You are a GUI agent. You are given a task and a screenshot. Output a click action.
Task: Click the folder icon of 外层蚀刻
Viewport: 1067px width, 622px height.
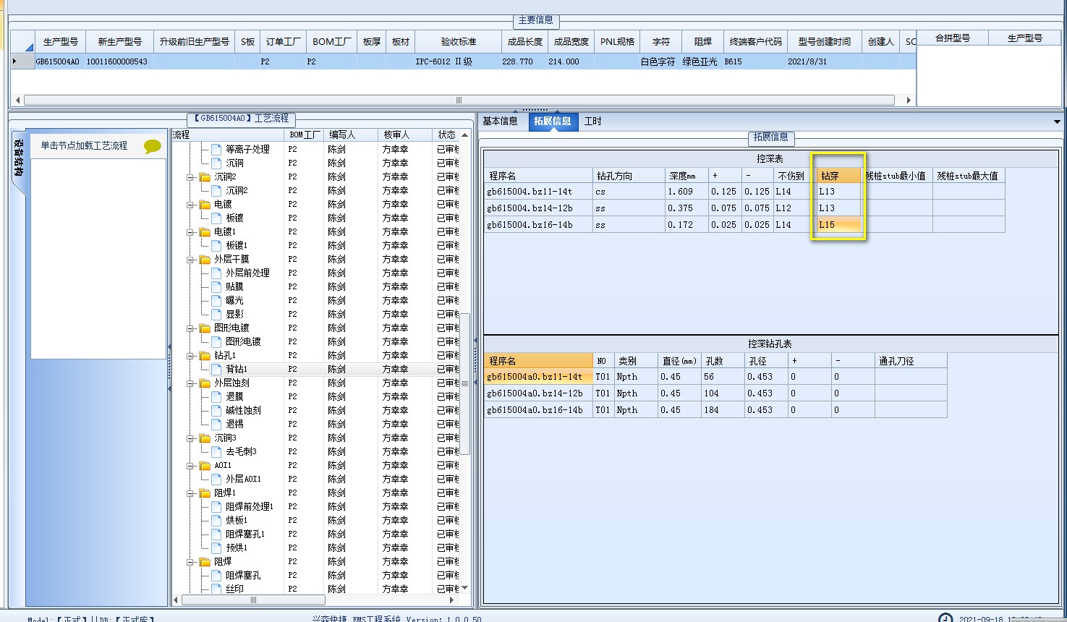(x=205, y=383)
